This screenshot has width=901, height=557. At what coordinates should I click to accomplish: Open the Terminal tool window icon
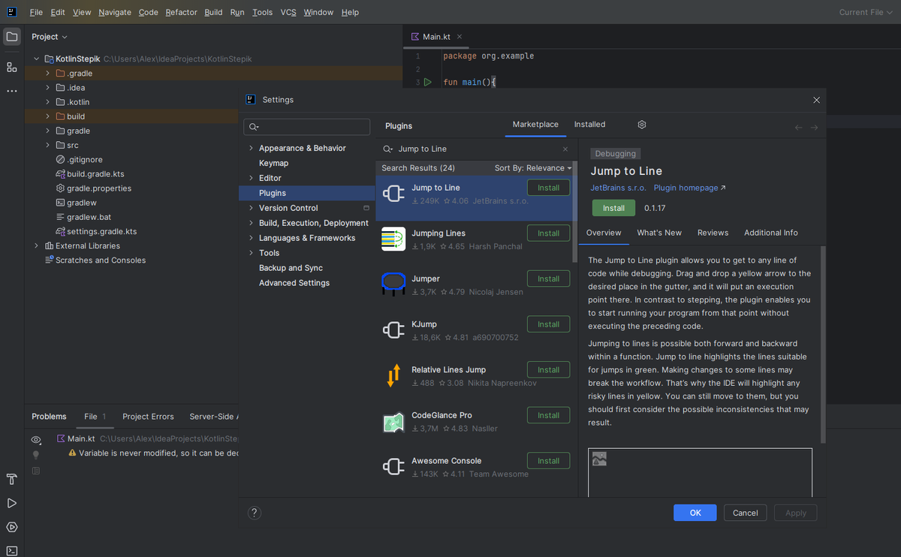pyautogui.click(x=12, y=550)
